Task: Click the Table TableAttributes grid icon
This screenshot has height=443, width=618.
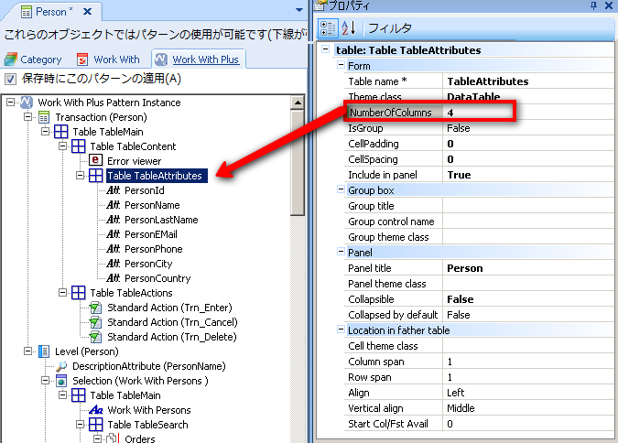Action: 96,176
